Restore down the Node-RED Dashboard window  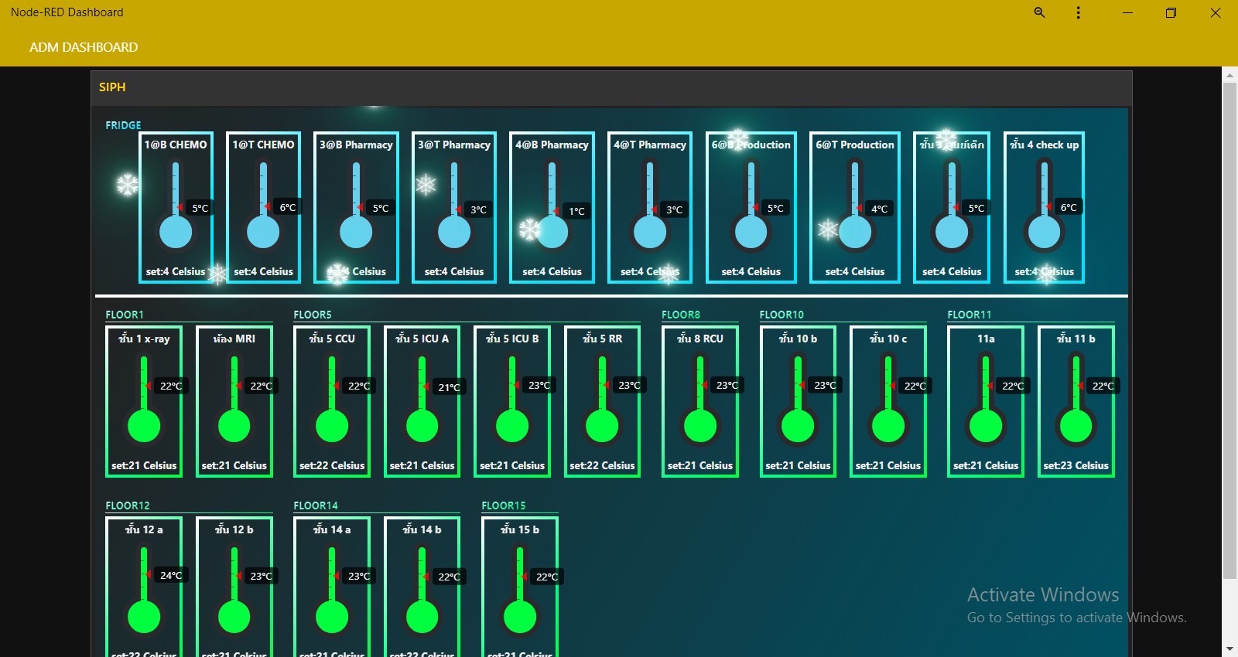pyautogui.click(x=1171, y=12)
